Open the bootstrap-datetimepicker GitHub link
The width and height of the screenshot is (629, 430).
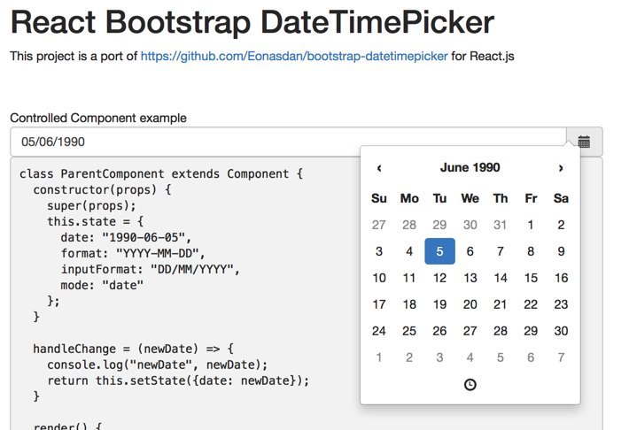(294, 56)
